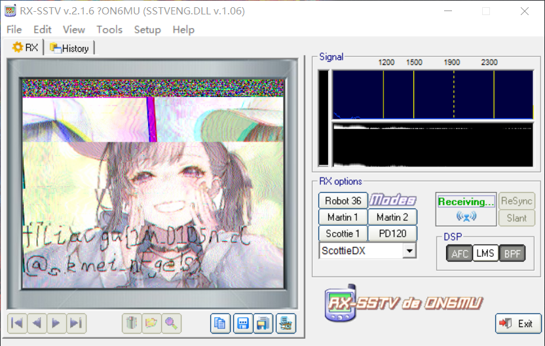545x346 pixels.
Task: Click the Exit button
Action: click(x=518, y=324)
